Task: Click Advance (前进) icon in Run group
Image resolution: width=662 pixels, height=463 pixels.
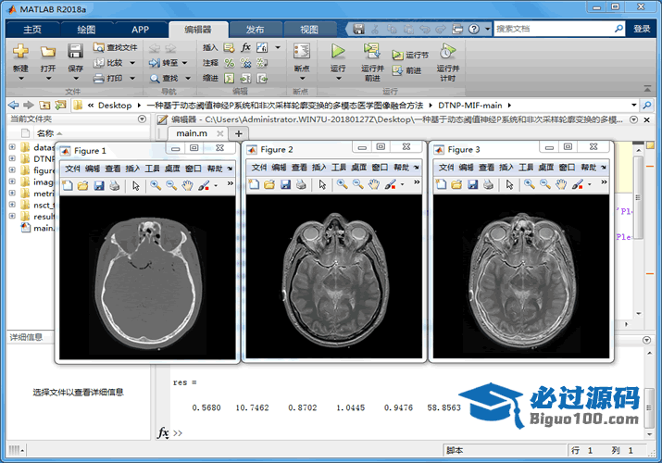Action: [397, 70]
